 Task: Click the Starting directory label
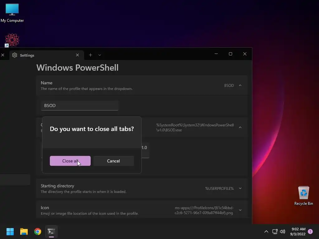click(x=57, y=186)
